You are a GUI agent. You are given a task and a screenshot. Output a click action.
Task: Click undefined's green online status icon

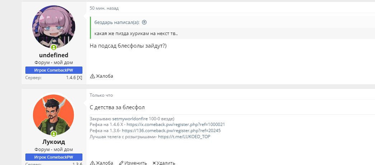click(54, 47)
